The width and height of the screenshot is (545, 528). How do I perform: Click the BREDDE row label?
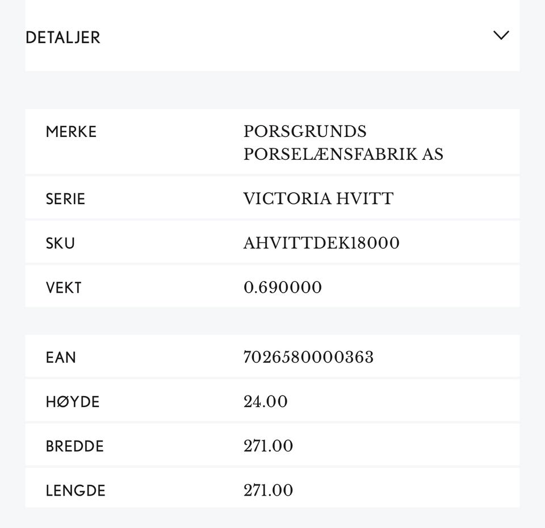[x=75, y=446]
